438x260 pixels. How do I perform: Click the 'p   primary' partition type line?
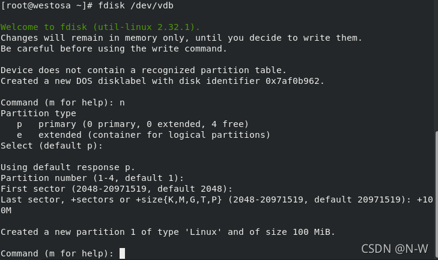[x=133, y=124]
